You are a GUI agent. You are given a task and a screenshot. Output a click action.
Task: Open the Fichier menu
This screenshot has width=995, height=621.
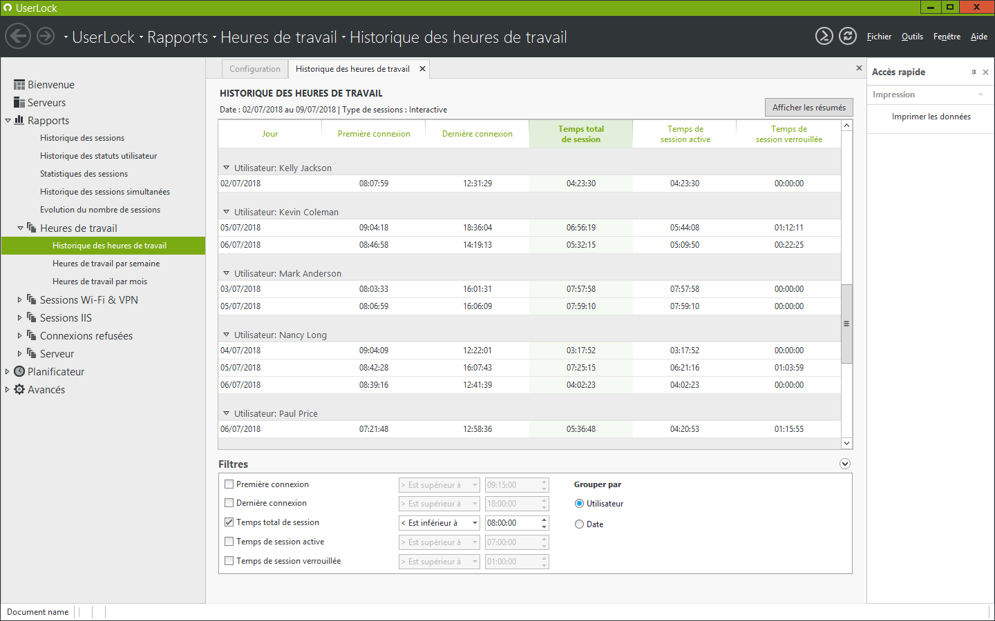point(879,37)
